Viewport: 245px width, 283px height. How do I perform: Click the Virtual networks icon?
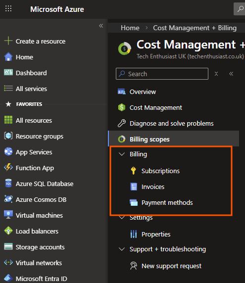tap(8, 262)
